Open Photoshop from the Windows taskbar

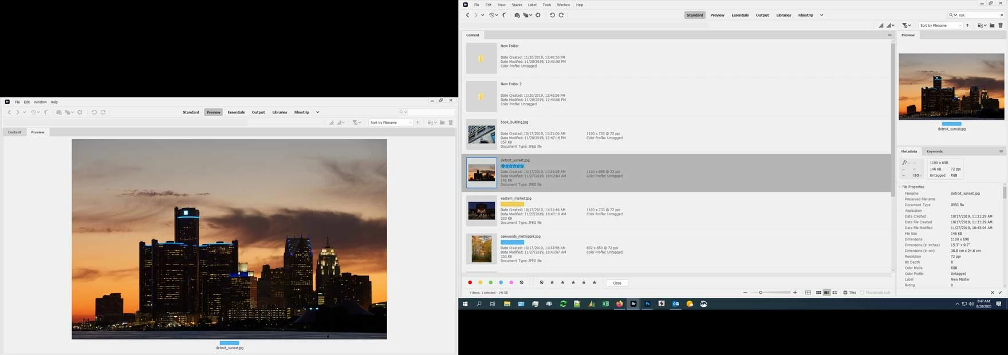[647, 304]
